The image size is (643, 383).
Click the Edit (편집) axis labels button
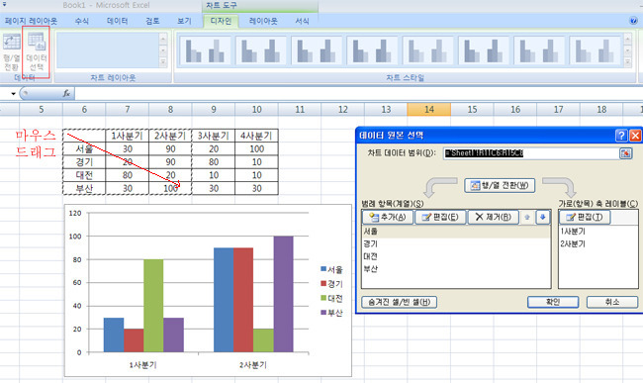click(x=586, y=217)
